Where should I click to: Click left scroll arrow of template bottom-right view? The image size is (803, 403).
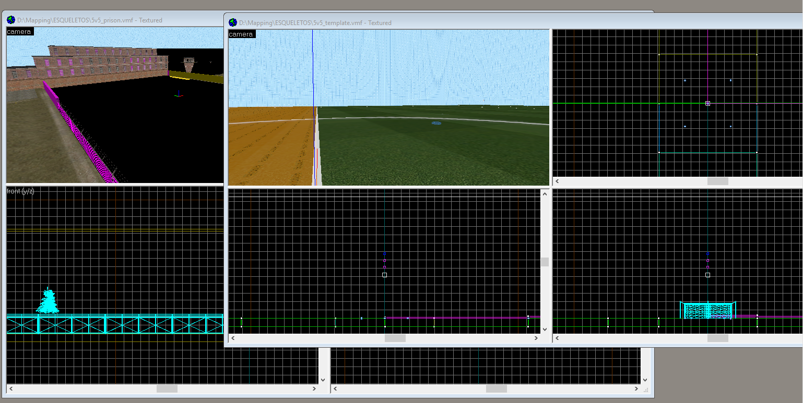pos(557,338)
